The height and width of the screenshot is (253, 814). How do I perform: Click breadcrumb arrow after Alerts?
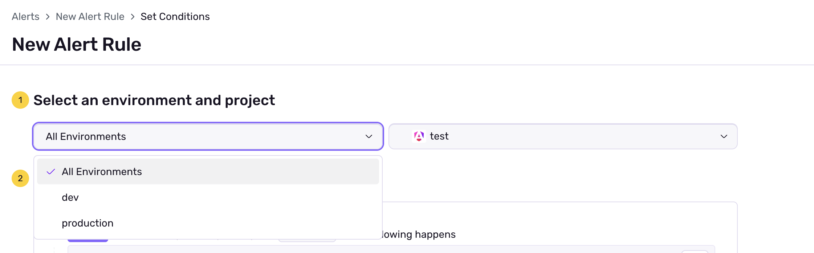(x=48, y=17)
